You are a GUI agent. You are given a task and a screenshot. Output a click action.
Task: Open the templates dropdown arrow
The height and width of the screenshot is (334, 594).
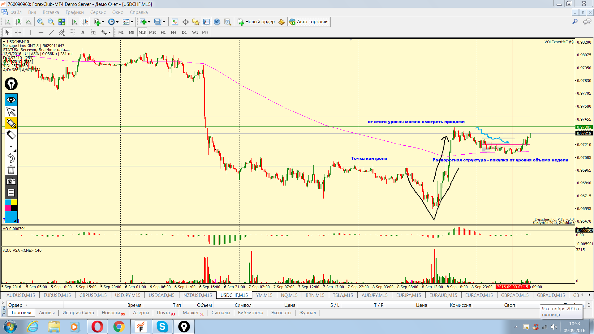[132, 22]
